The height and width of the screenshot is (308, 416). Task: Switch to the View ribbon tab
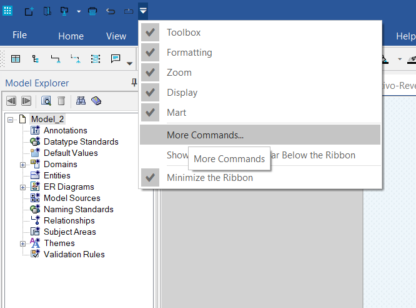coord(116,36)
